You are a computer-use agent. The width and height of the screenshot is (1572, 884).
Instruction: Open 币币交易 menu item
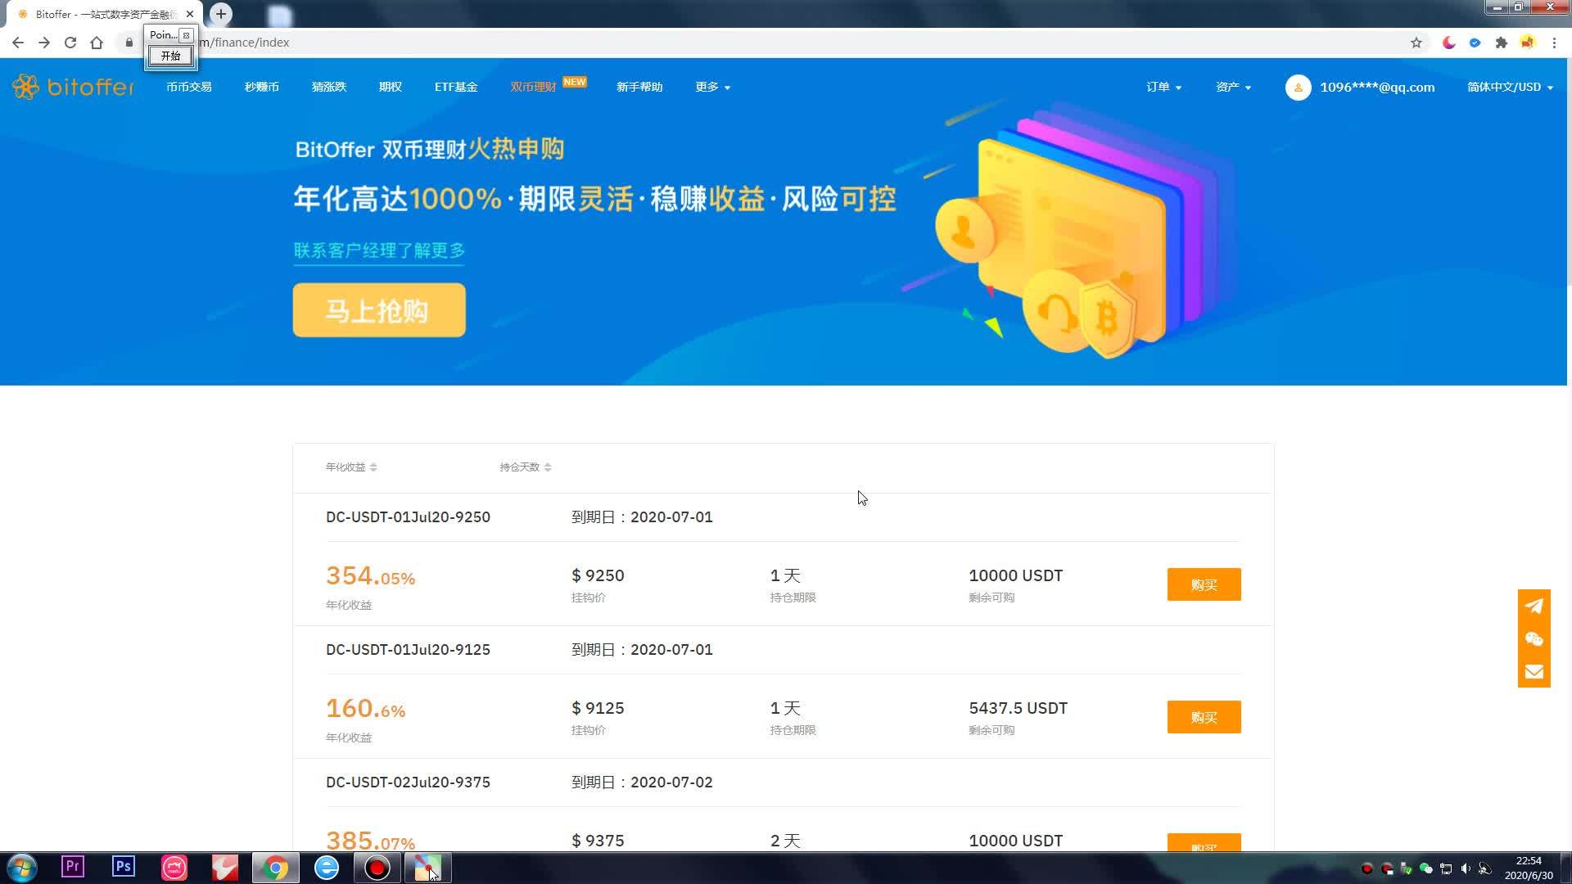[189, 87]
